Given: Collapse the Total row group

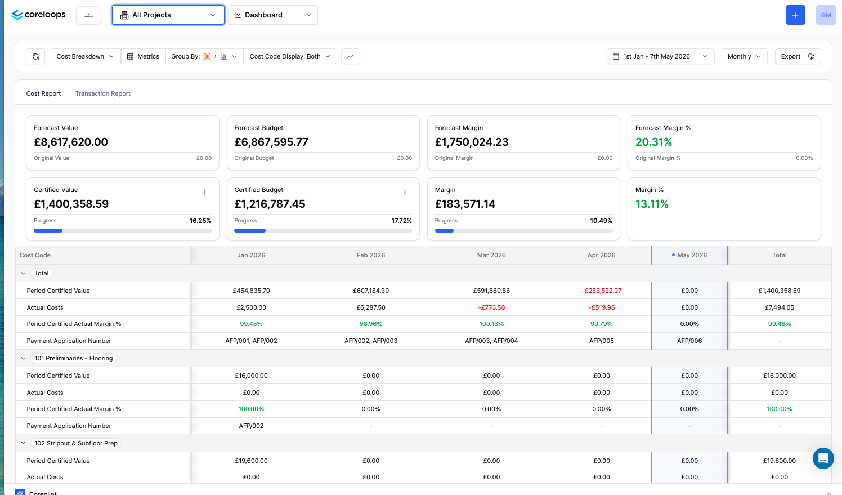Looking at the screenshot, I should coord(23,273).
